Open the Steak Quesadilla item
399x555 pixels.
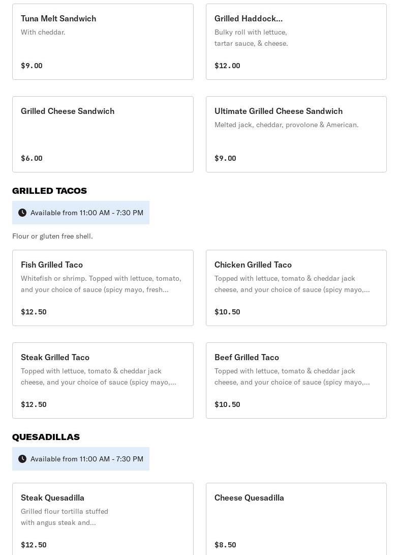(103, 519)
